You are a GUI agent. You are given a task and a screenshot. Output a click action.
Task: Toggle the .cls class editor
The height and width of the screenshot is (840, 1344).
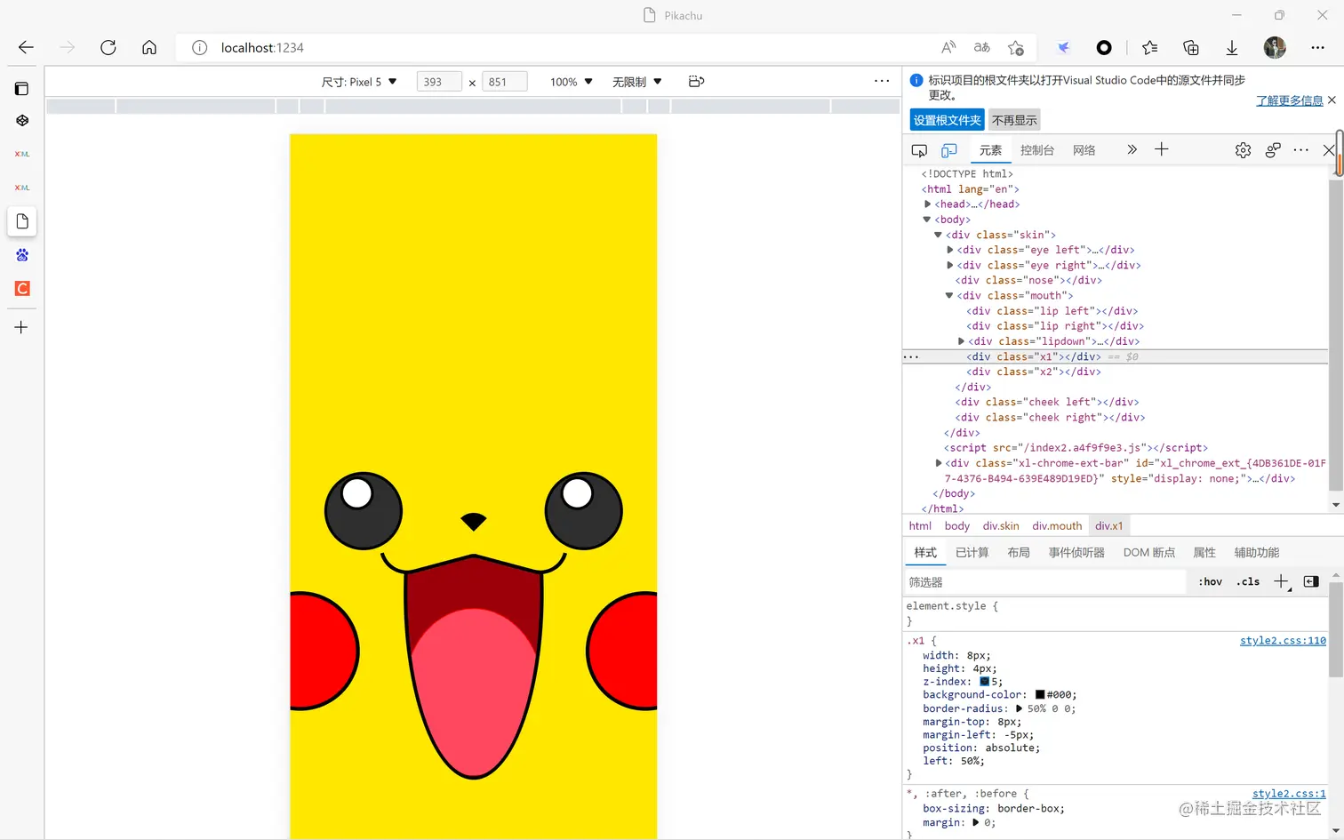click(1248, 581)
